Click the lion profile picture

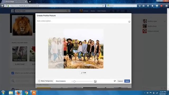click(x=22, y=25)
